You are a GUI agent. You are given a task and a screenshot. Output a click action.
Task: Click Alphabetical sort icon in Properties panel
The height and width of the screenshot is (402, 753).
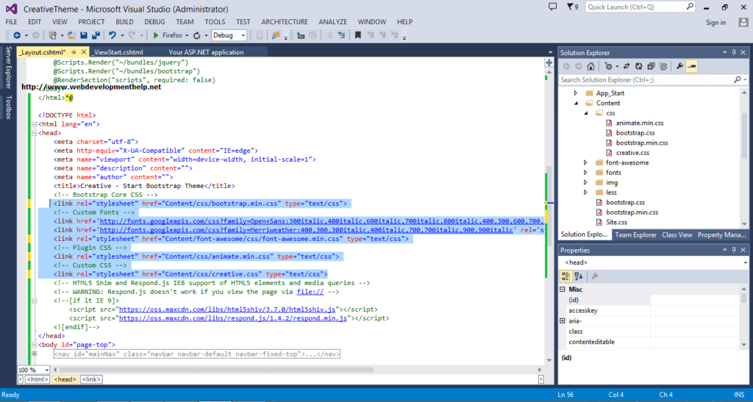pyautogui.click(x=579, y=276)
